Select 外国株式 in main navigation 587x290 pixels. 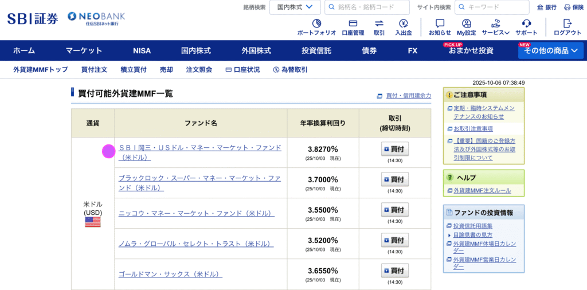pyautogui.click(x=256, y=50)
